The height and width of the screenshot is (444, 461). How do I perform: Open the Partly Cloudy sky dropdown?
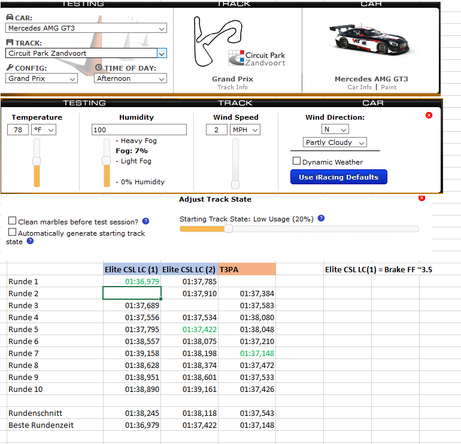(335, 142)
